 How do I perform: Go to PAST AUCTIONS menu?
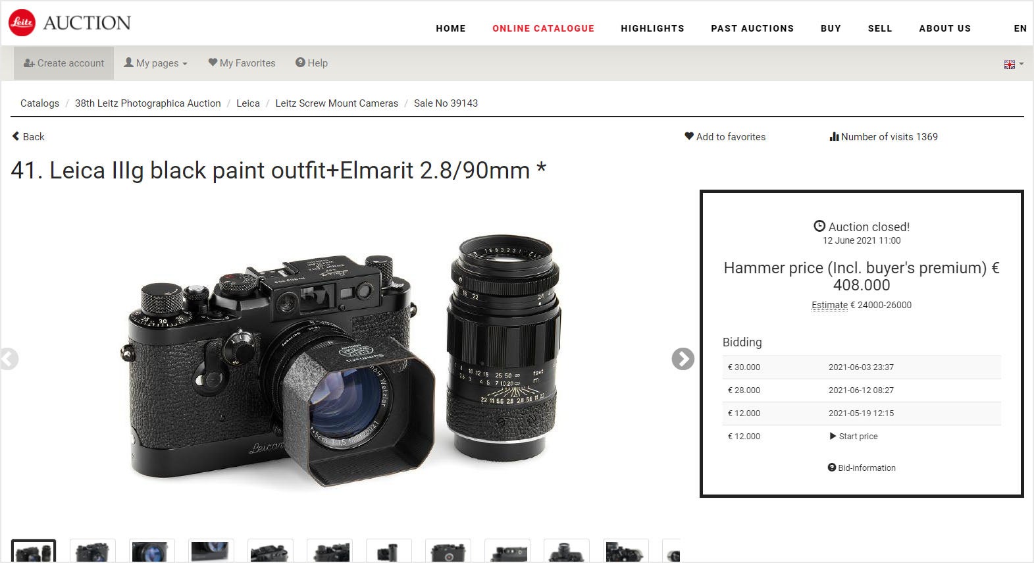click(x=752, y=28)
